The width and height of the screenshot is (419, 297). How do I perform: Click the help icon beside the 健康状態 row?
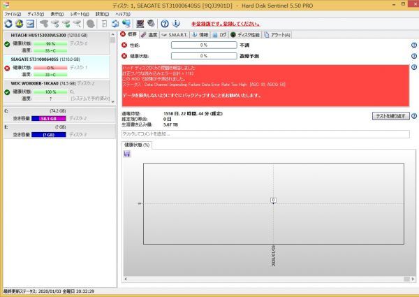[414, 55]
